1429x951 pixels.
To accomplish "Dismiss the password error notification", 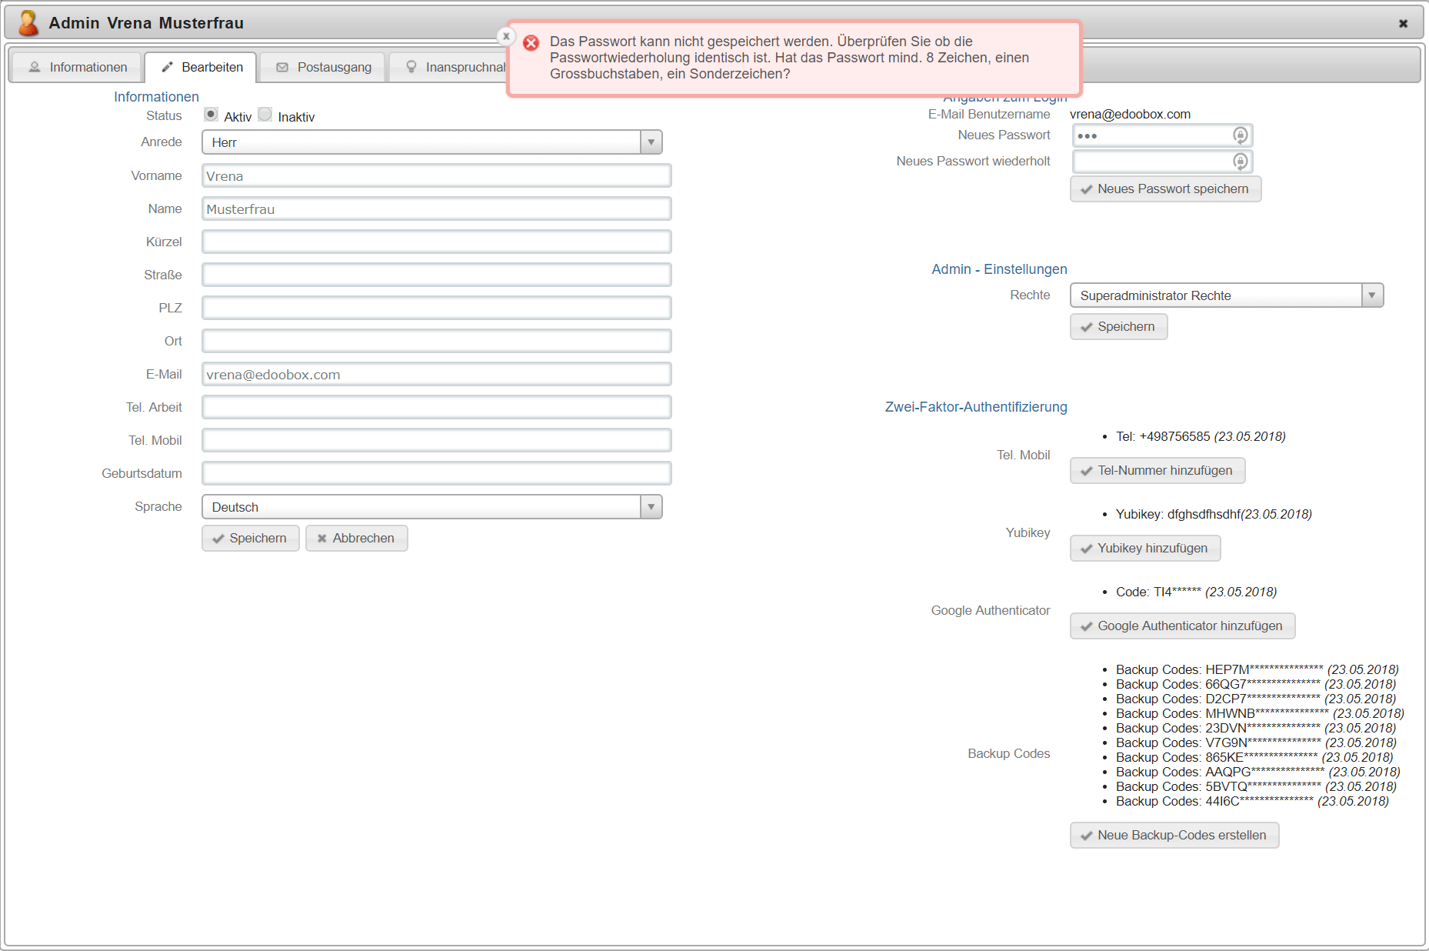I will pyautogui.click(x=506, y=36).
